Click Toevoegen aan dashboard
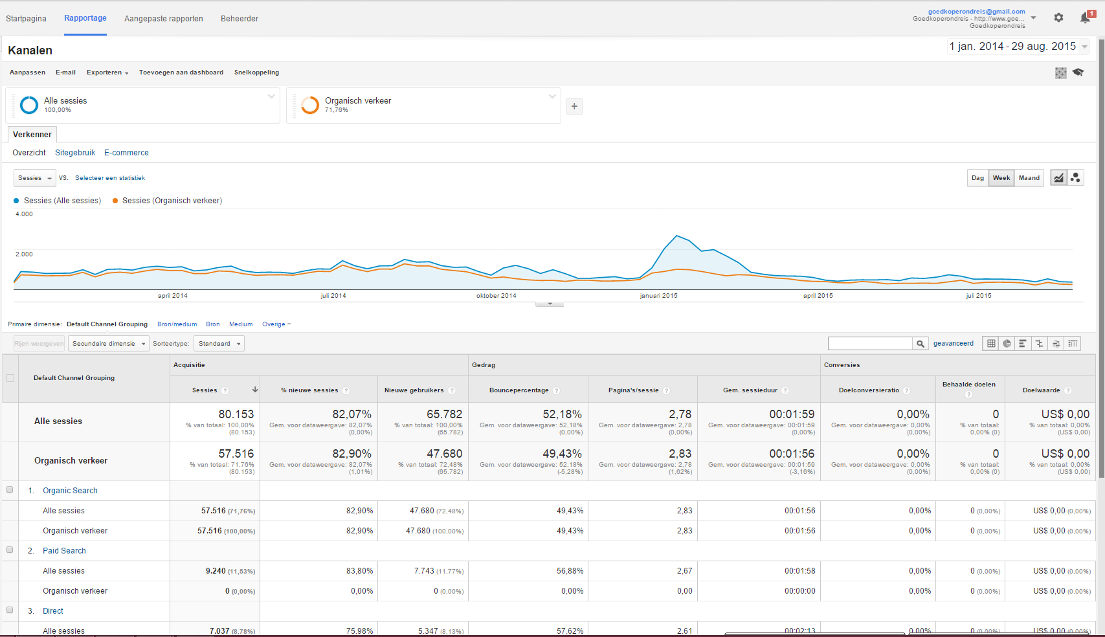 click(x=181, y=73)
